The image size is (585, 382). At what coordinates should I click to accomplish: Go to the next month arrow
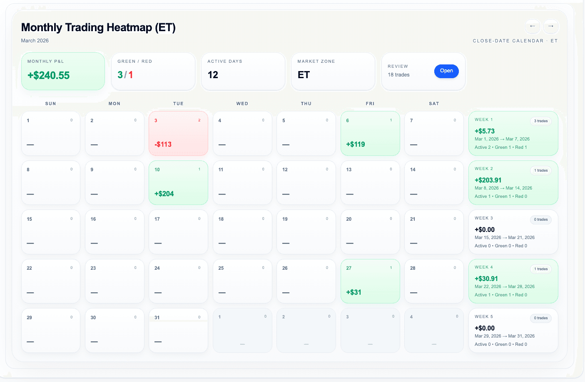click(550, 26)
